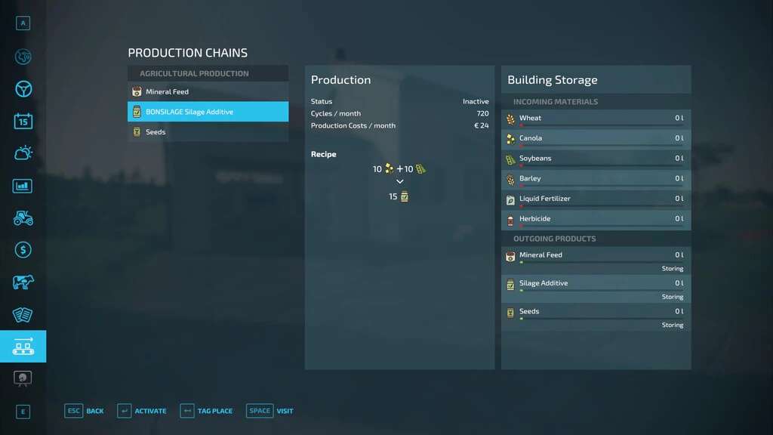Show the weather forecast page
The height and width of the screenshot is (435, 773).
point(23,153)
